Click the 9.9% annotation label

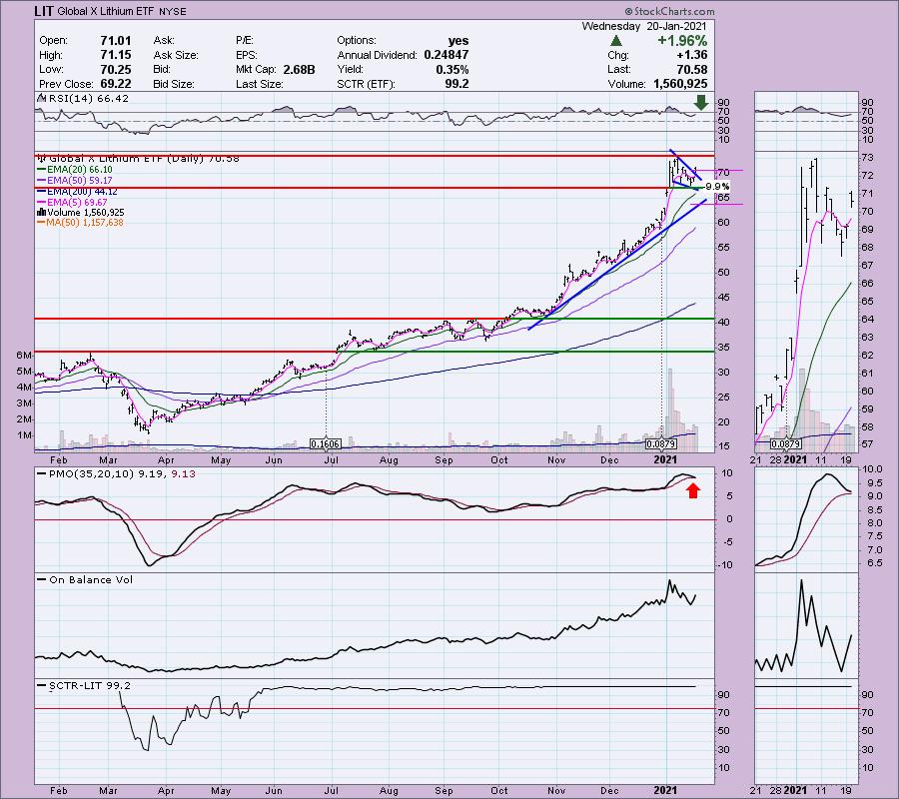(x=716, y=187)
